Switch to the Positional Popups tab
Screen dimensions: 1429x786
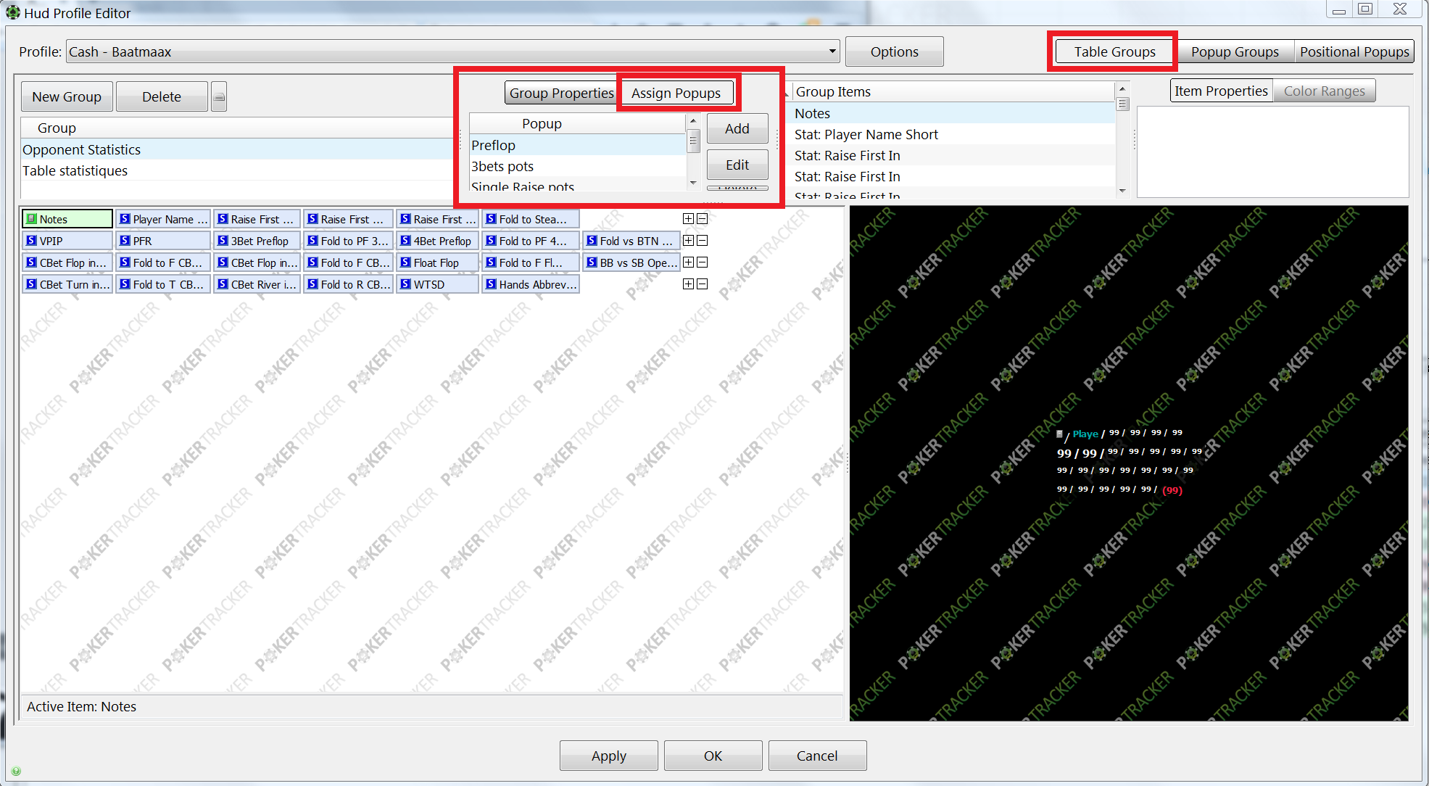click(x=1354, y=51)
